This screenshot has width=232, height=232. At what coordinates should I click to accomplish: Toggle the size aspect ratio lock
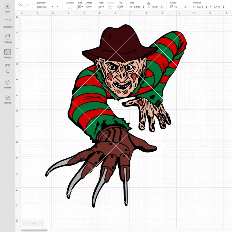148,3
